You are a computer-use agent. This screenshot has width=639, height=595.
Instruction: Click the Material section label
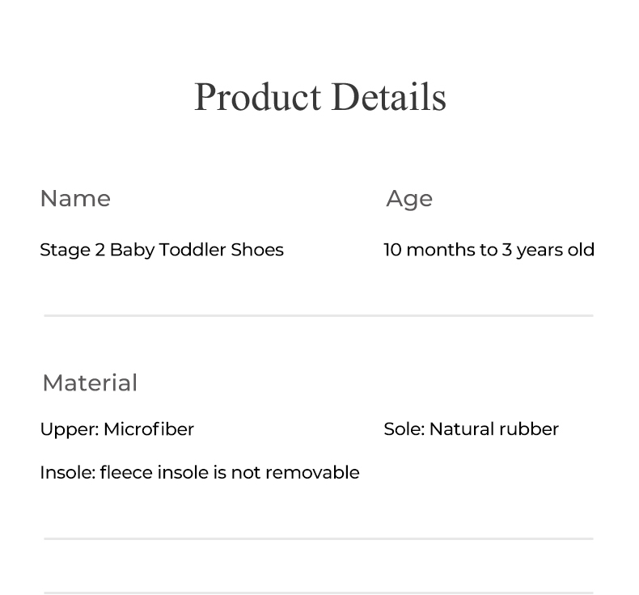click(90, 383)
